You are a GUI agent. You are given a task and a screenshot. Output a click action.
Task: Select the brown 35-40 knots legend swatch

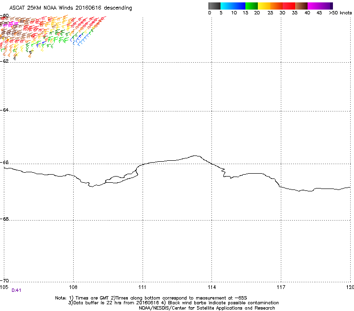(301, 6)
